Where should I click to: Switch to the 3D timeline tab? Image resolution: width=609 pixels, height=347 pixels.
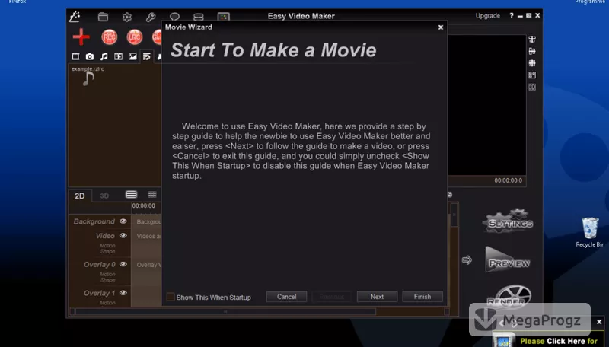(x=104, y=196)
